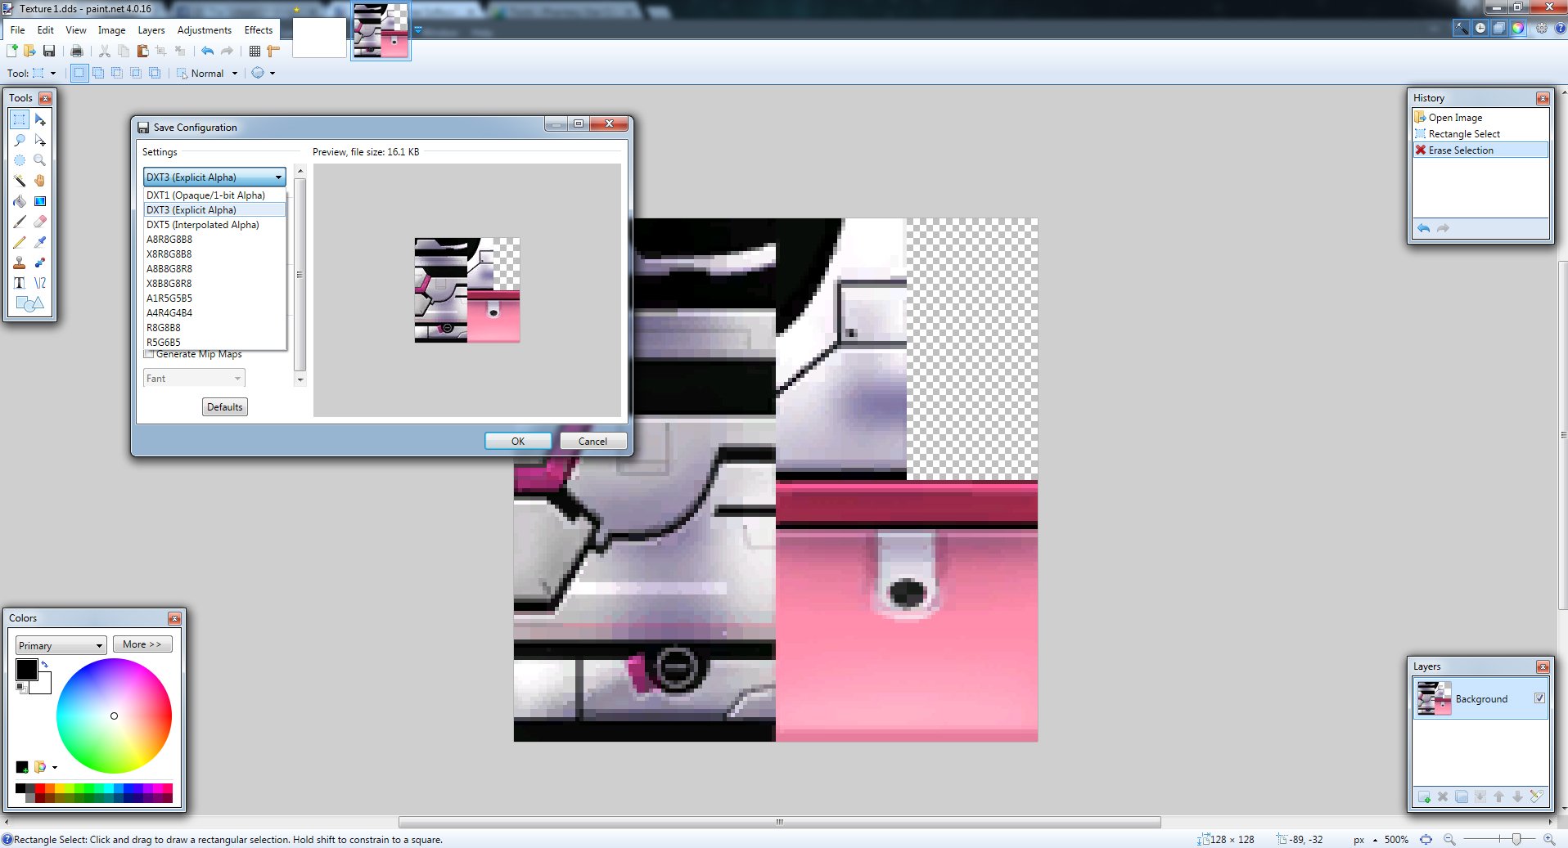The image size is (1568, 848).
Task: Click the Open file toolbar icon
Action: click(x=30, y=51)
